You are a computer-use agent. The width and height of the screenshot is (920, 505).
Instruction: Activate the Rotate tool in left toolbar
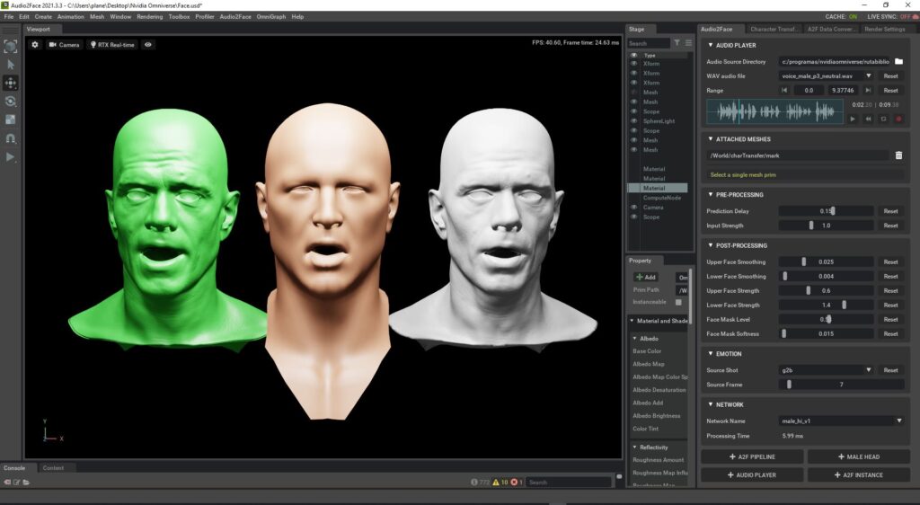pyautogui.click(x=11, y=102)
